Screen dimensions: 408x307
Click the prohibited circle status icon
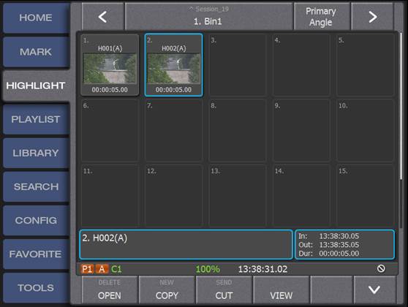pos(381,268)
